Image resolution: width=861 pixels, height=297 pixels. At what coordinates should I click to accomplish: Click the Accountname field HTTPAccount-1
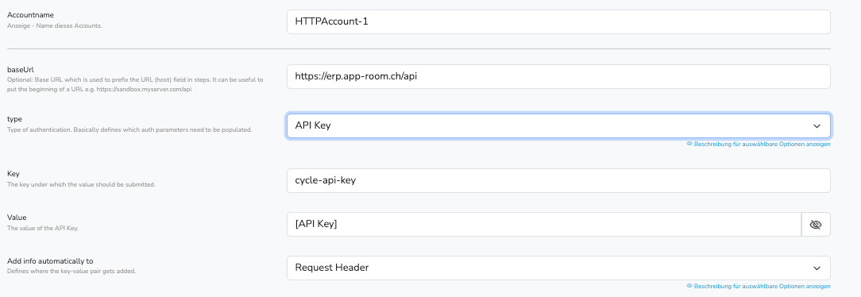click(558, 22)
